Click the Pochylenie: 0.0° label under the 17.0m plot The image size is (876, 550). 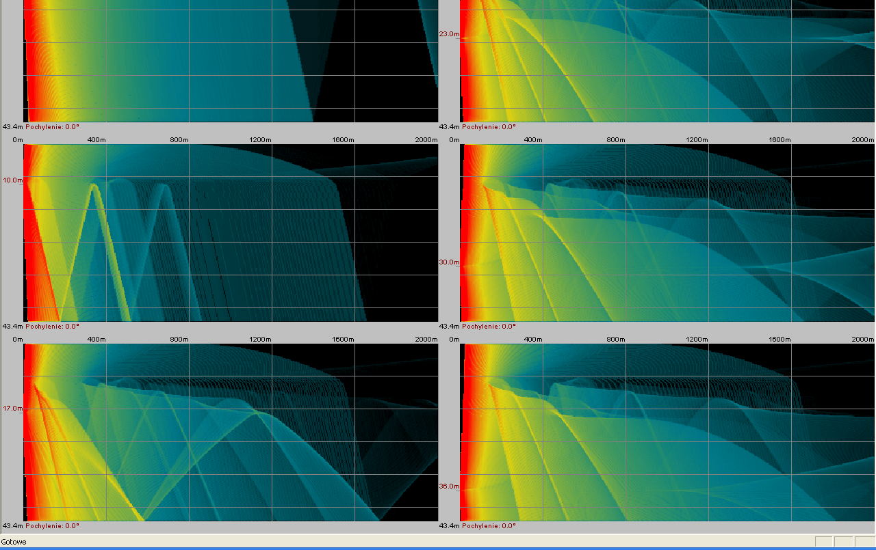click(53, 526)
